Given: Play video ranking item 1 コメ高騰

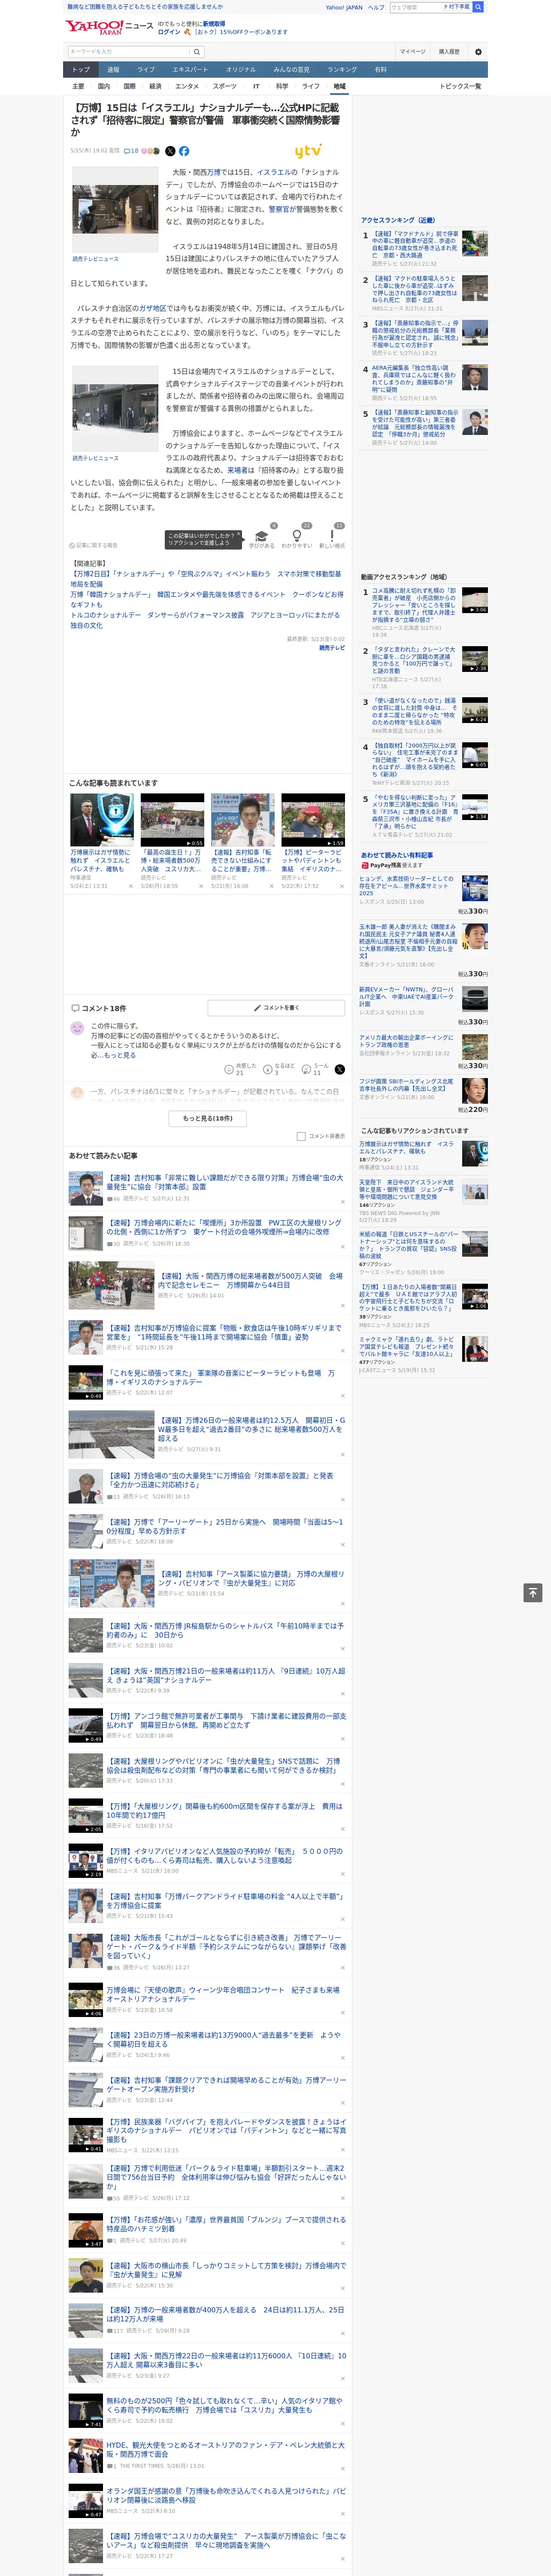Looking at the screenshot, I should click(x=475, y=600).
